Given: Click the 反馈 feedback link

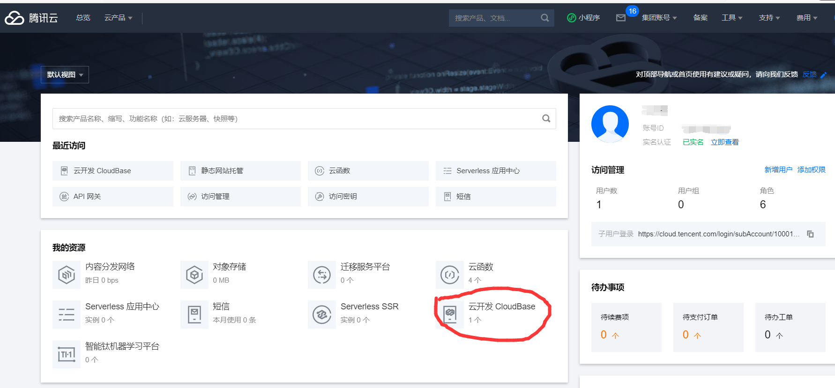Looking at the screenshot, I should [x=810, y=74].
